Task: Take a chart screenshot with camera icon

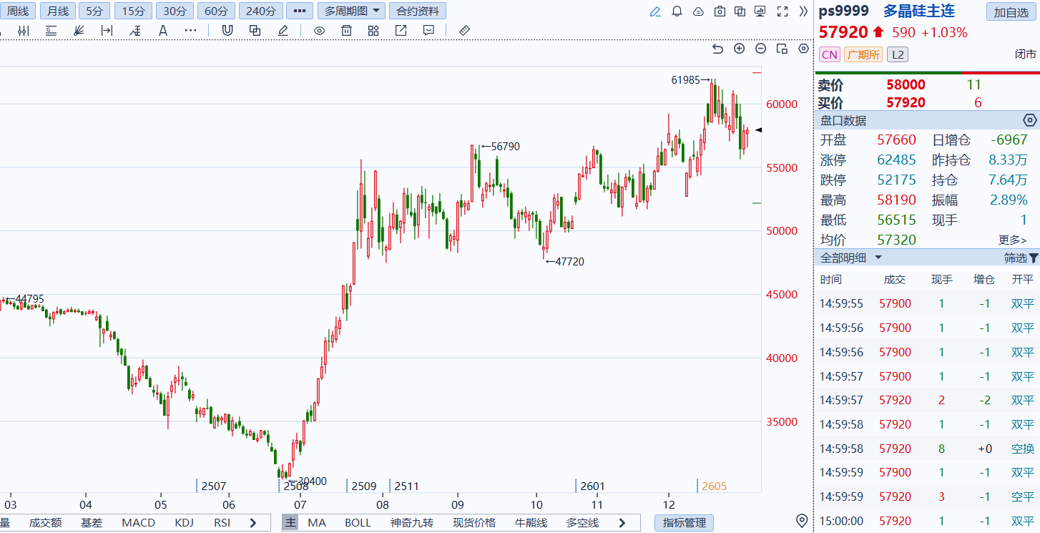Action: point(720,11)
